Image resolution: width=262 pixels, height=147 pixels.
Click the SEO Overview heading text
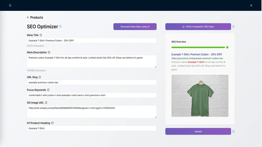tap(178, 42)
